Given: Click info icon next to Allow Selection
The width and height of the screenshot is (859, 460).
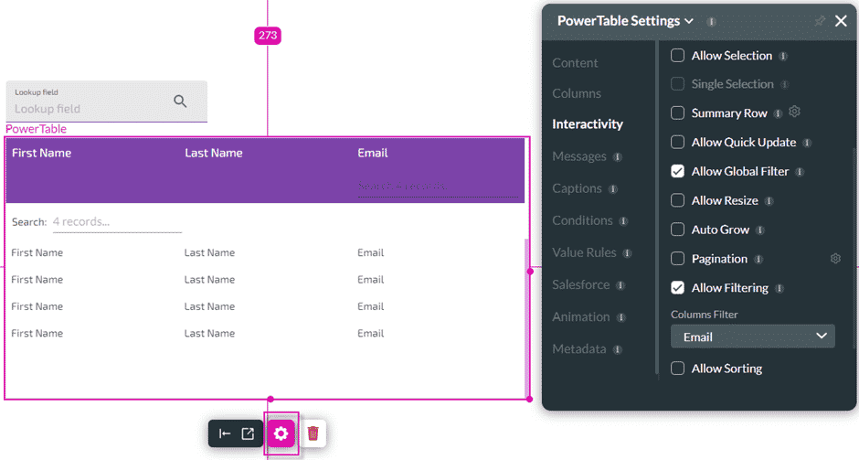Looking at the screenshot, I should (x=783, y=56).
